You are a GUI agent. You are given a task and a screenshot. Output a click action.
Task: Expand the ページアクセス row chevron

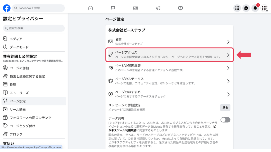tap(228, 55)
